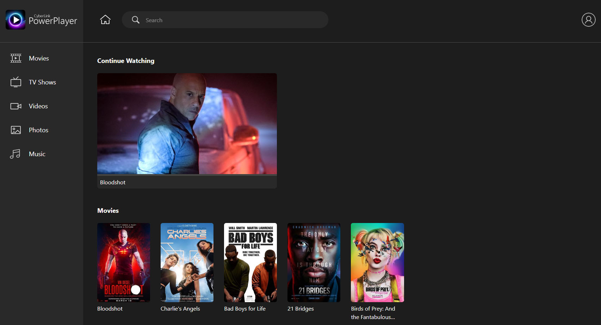Screen dimensions: 601x325
Task: Focus the Search input field
Action: click(x=225, y=20)
